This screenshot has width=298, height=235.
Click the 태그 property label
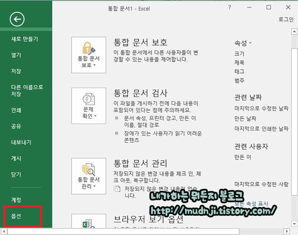(x=239, y=71)
